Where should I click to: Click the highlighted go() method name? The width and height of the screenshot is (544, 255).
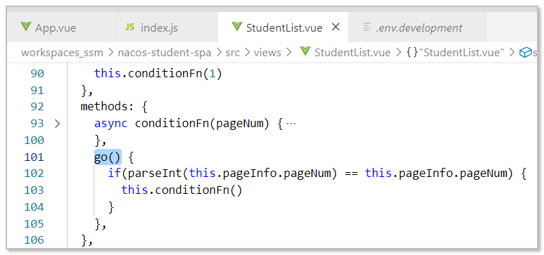click(108, 157)
